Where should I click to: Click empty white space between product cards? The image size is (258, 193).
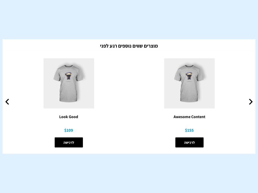pyautogui.click(x=129, y=99)
